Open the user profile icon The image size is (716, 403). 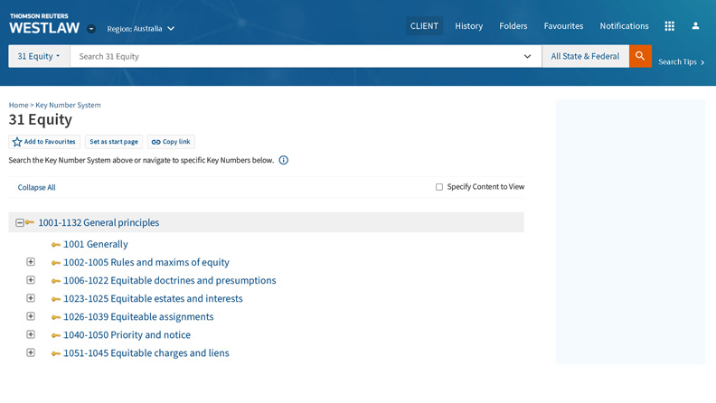click(695, 26)
